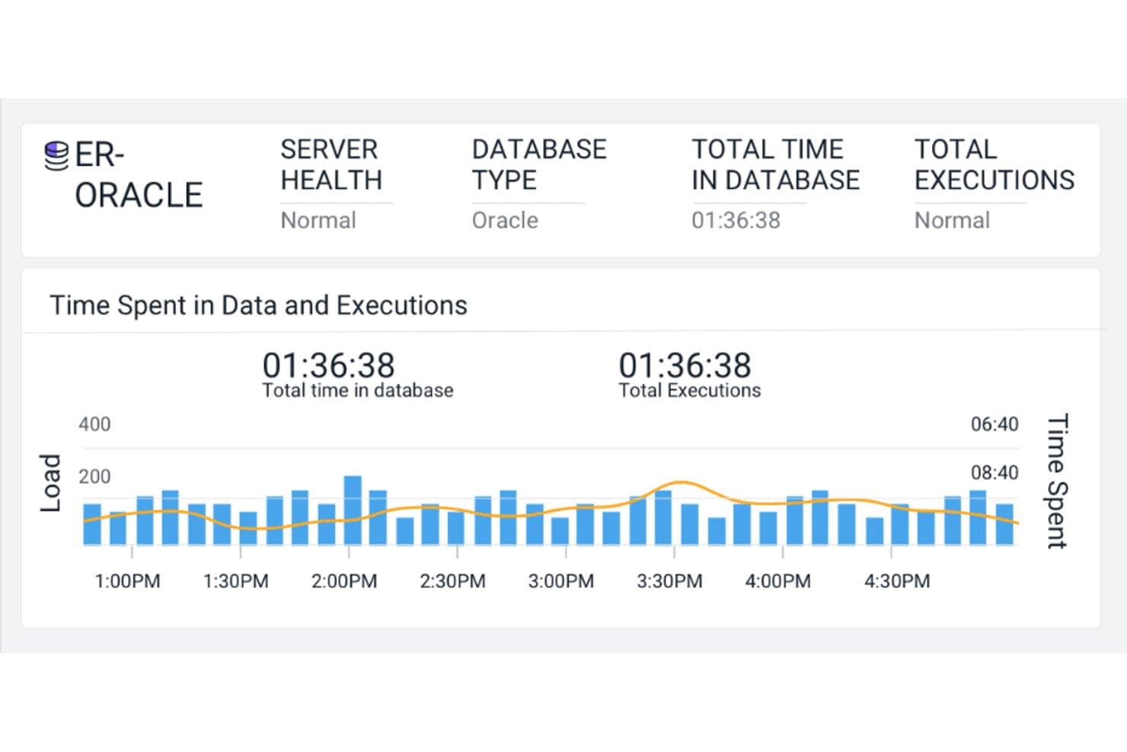This screenshot has width=1127, height=752.
Task: Click the Normal value under SERVER HEALTH
Action: tap(318, 220)
